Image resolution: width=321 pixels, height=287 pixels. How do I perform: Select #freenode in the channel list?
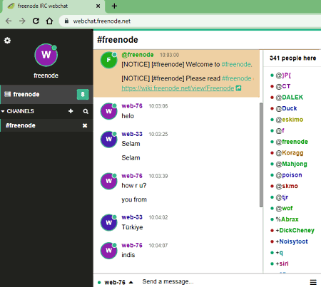pyautogui.click(x=46, y=125)
